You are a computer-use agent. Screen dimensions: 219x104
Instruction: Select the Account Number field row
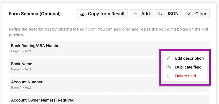point(84,84)
